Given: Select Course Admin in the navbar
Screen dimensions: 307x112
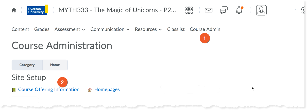Looking at the screenshot, I should [205, 29].
